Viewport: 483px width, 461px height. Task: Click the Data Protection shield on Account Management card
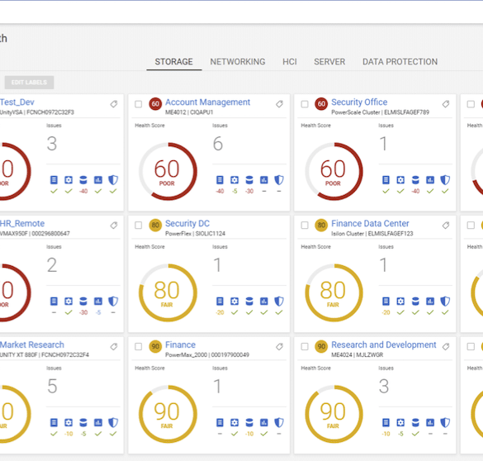coord(279,180)
